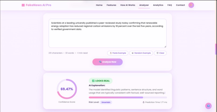Click the 'Risk Level:' label

pyautogui.click(x=94, y=102)
